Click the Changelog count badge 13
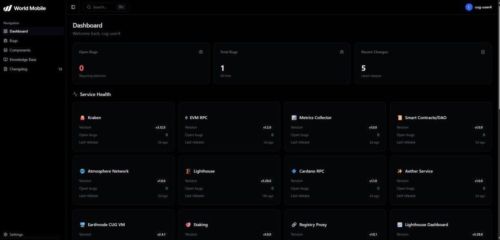The image size is (500, 240). point(60,69)
